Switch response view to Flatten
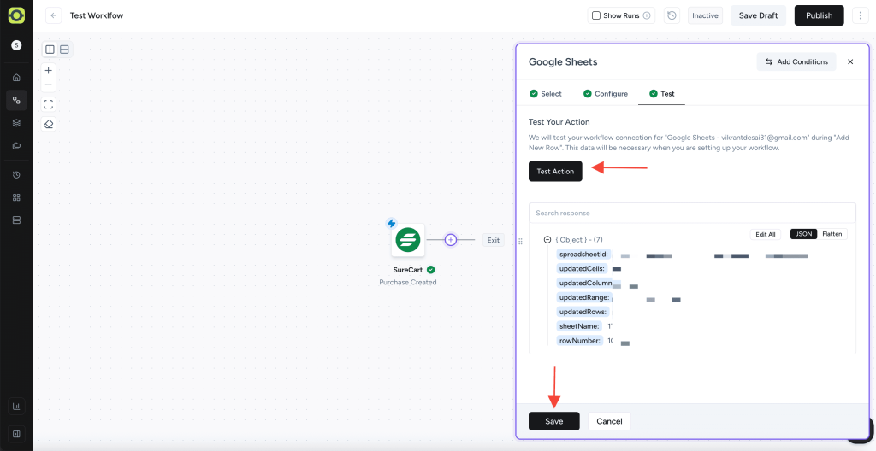Viewport: 876px width, 451px height. (x=832, y=234)
